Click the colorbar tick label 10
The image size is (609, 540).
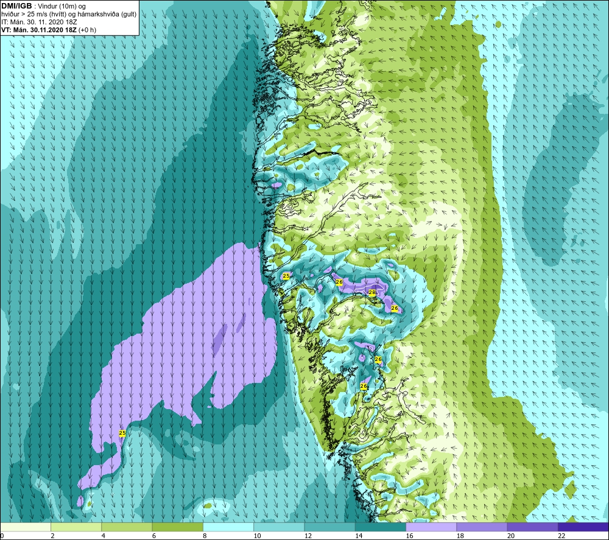pyautogui.click(x=258, y=536)
